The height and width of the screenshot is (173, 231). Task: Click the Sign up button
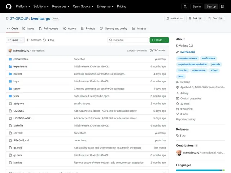(x=211, y=6)
